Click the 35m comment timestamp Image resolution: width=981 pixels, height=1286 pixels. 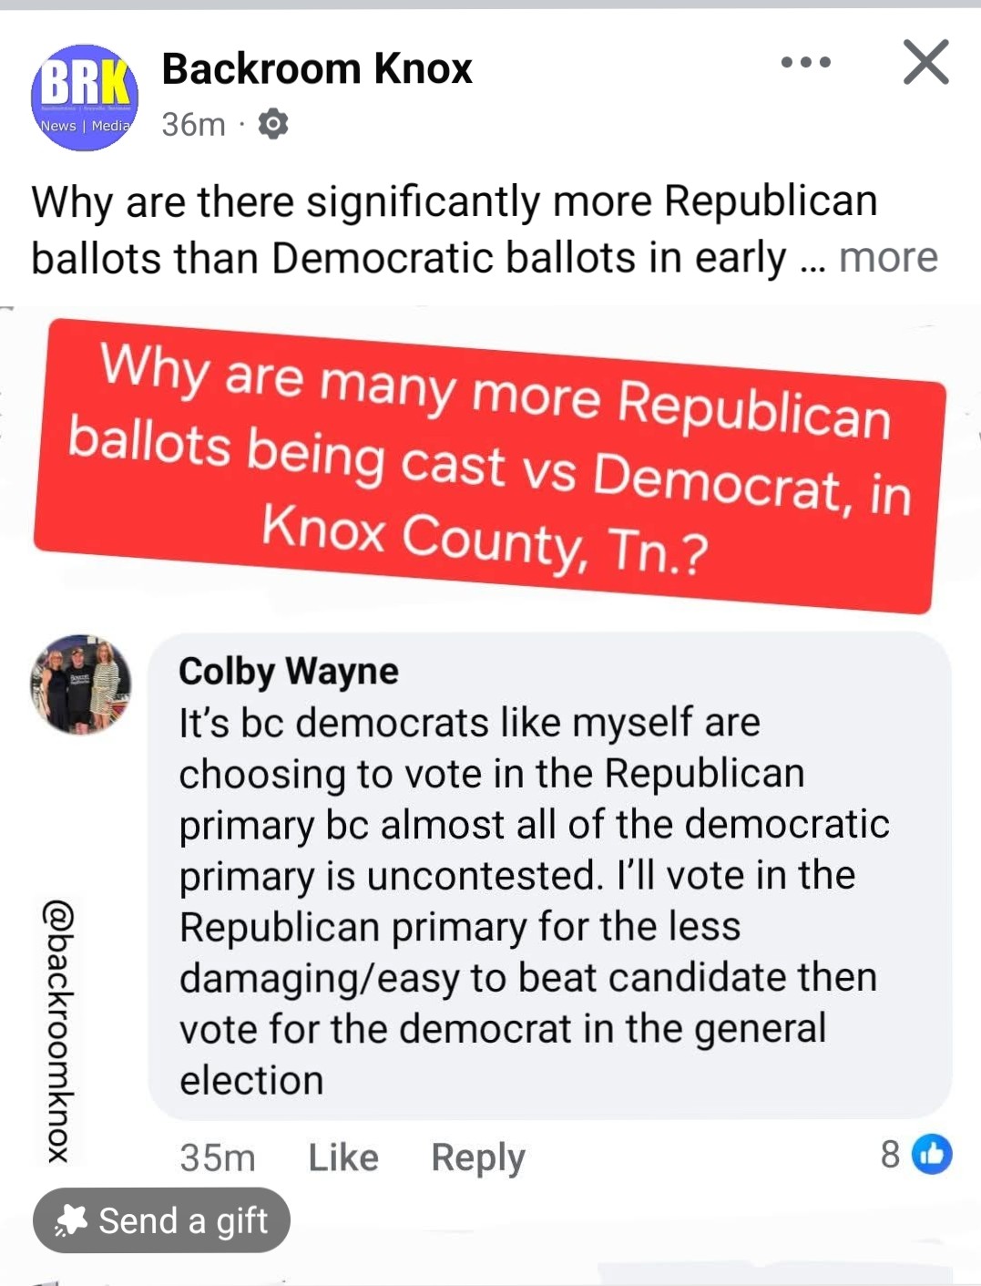point(218,1157)
